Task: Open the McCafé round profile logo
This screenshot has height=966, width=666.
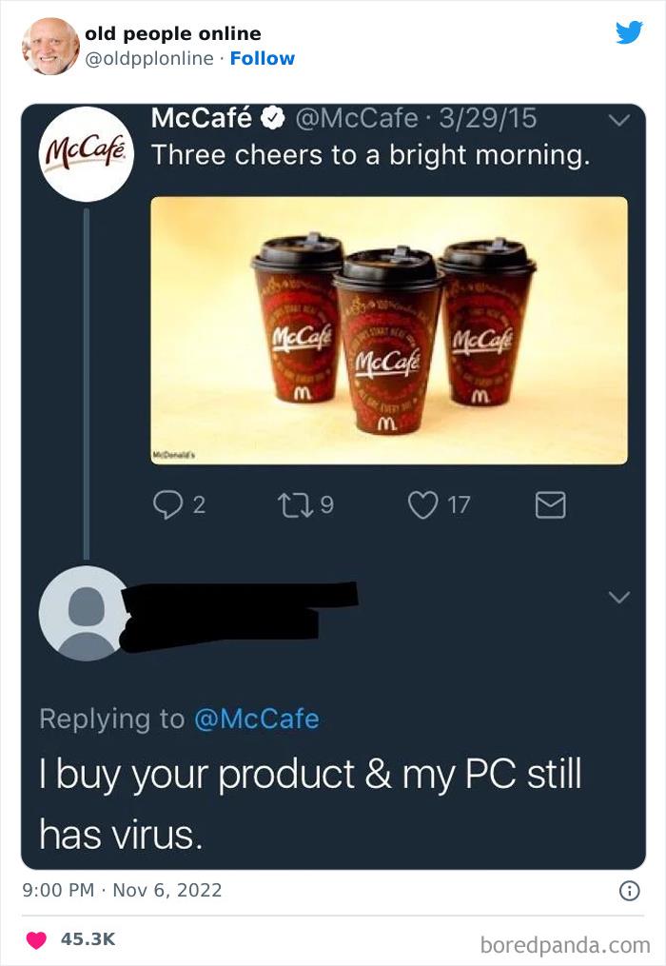Action: pyautogui.click(x=88, y=153)
